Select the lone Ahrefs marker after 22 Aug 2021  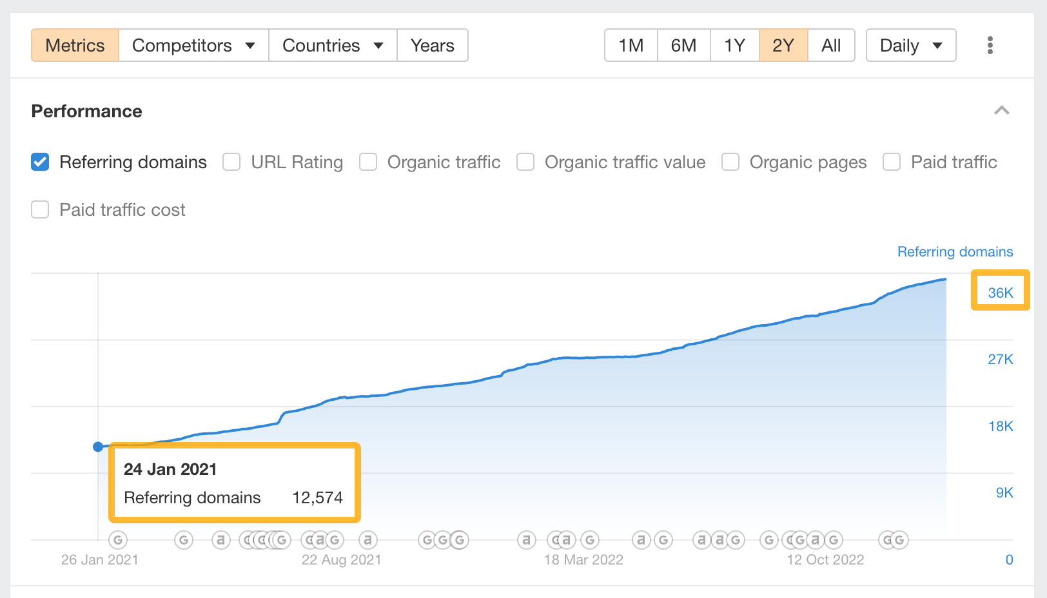(x=367, y=540)
